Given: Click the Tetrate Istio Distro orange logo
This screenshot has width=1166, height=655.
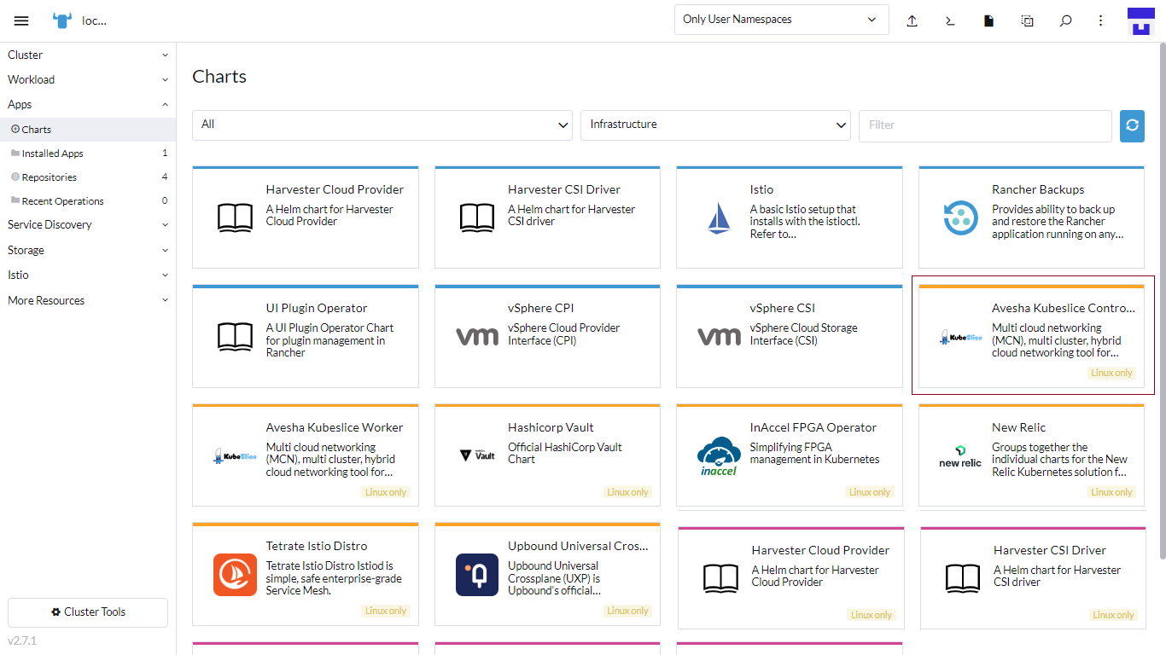Looking at the screenshot, I should 235,575.
